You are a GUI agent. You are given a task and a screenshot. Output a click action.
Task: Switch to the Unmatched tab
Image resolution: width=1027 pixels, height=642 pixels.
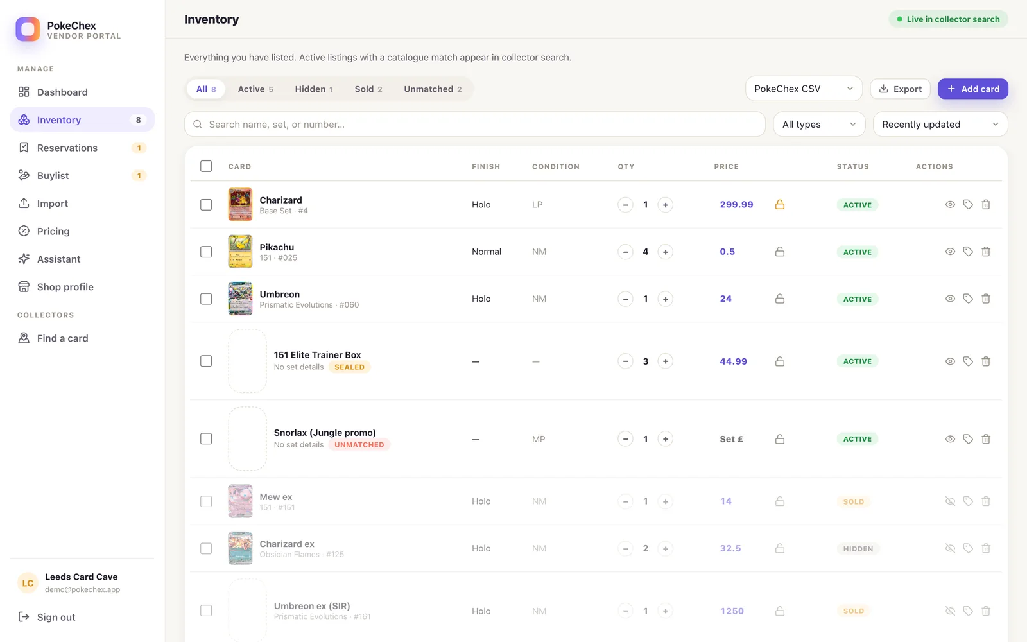click(x=433, y=89)
